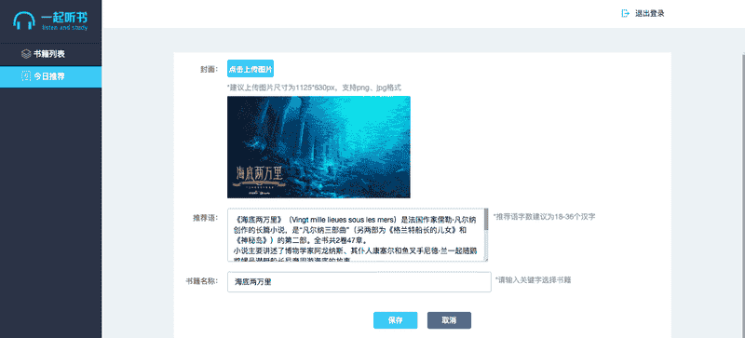745x338 pixels.
Task: Open 书籍列表 in the sidebar
Action: coord(51,54)
